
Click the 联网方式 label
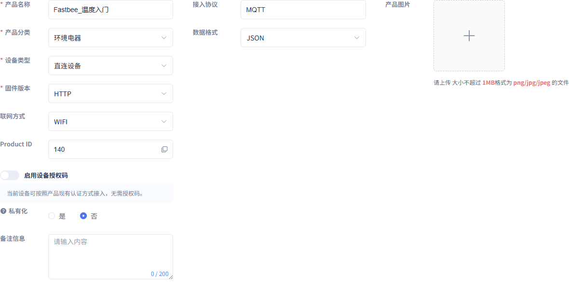pyautogui.click(x=13, y=116)
